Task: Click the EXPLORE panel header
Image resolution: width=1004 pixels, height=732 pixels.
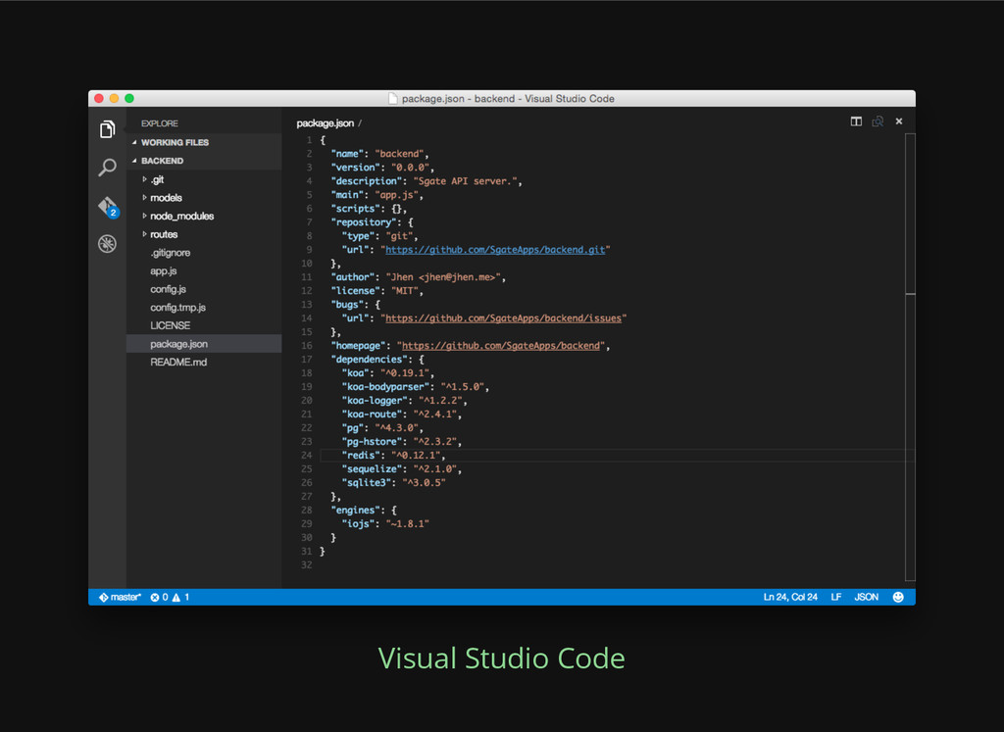Action: (x=160, y=123)
